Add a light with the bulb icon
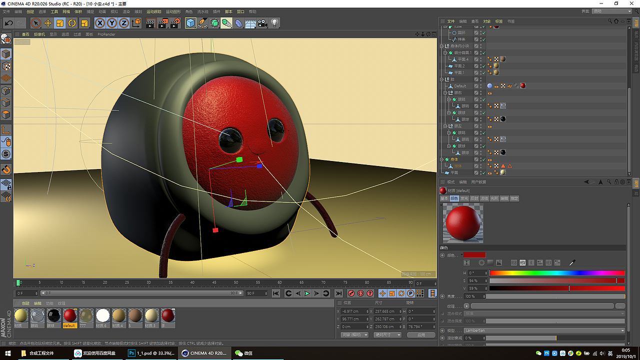Image resolution: width=640 pixels, height=360 pixels. (x=274, y=23)
